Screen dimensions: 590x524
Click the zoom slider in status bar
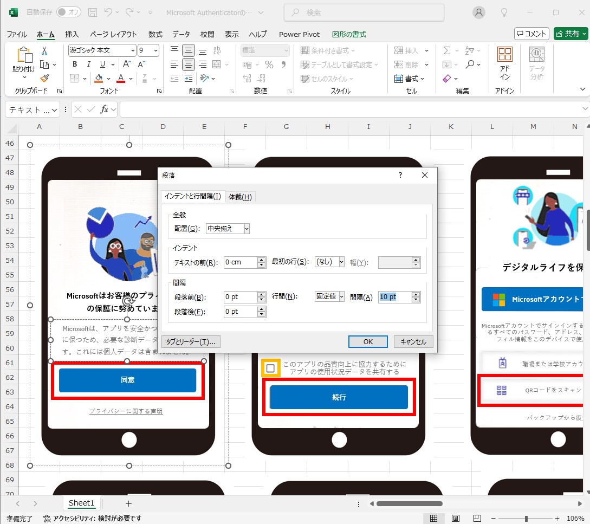(x=526, y=519)
